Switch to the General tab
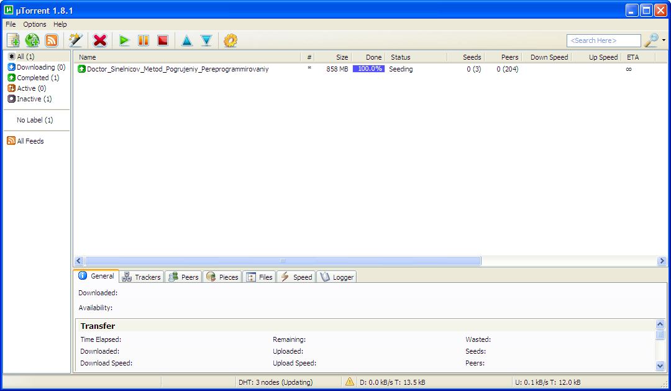Image resolution: width=671 pixels, height=391 pixels. click(x=96, y=276)
